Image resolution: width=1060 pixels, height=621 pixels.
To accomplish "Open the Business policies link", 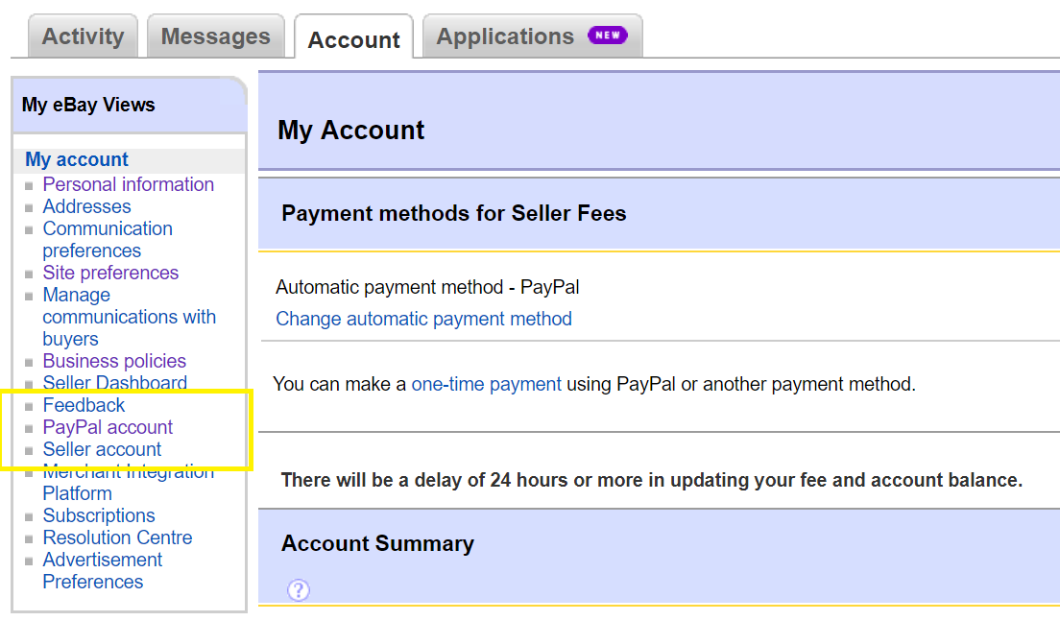I will (114, 361).
